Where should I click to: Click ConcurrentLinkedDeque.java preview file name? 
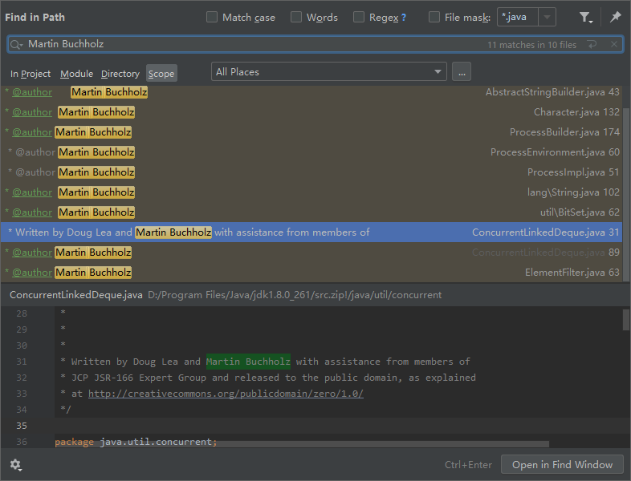[76, 295]
